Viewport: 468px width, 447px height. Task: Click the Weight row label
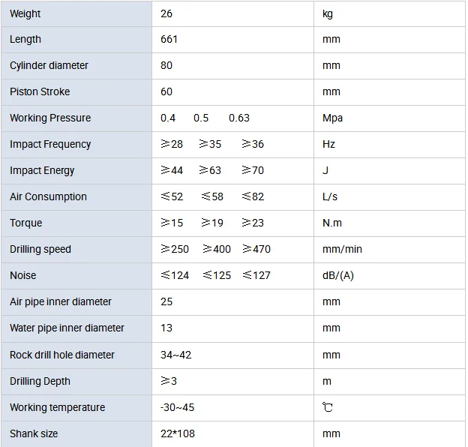pyautogui.click(x=25, y=13)
